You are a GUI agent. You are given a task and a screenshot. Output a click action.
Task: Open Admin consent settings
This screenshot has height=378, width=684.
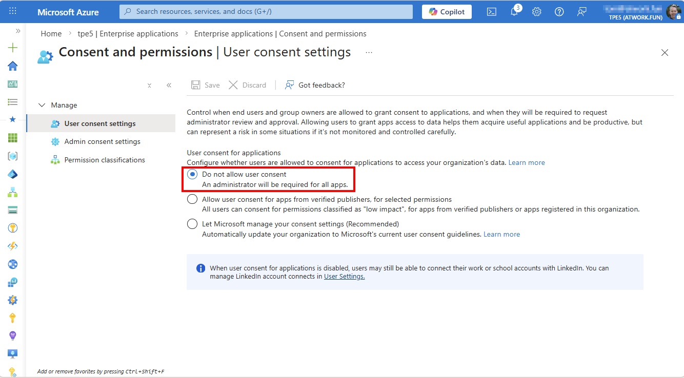102,141
